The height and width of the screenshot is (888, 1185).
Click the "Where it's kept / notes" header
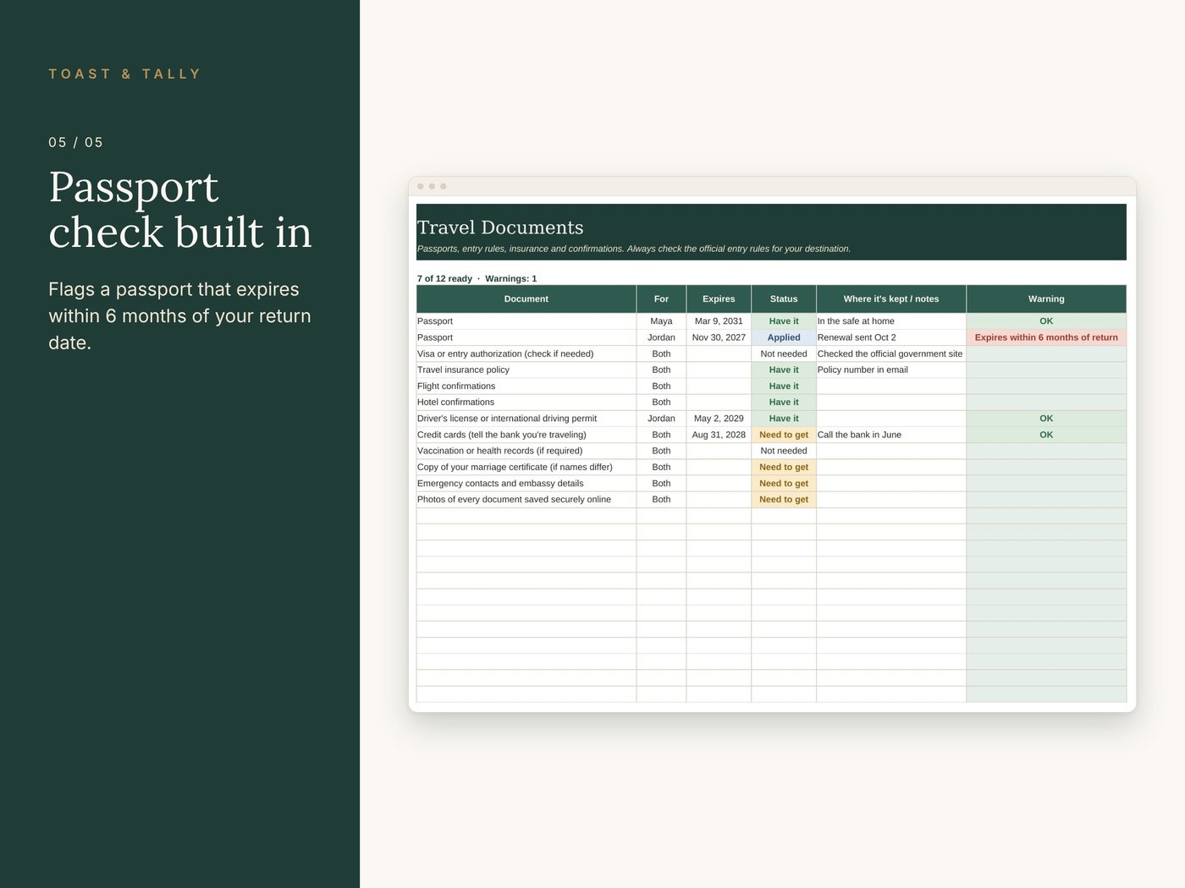891,299
